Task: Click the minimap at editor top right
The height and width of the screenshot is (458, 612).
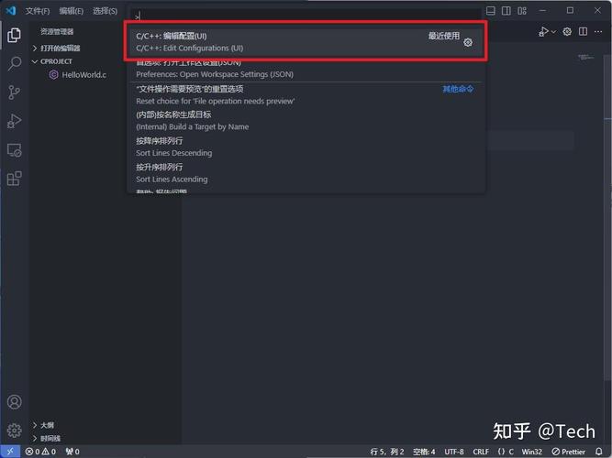Action: click(x=585, y=58)
